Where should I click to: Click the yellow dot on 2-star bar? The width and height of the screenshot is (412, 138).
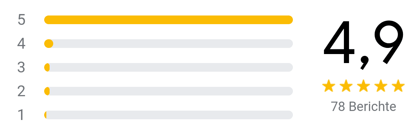(x=47, y=91)
